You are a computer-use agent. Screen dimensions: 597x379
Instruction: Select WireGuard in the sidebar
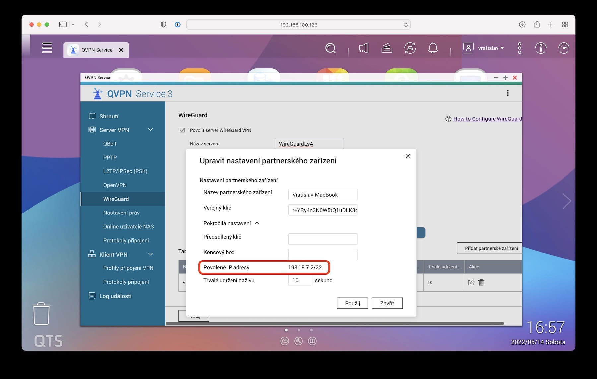123,199
